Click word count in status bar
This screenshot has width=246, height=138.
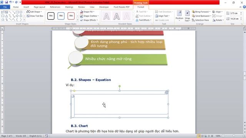(21, 136)
